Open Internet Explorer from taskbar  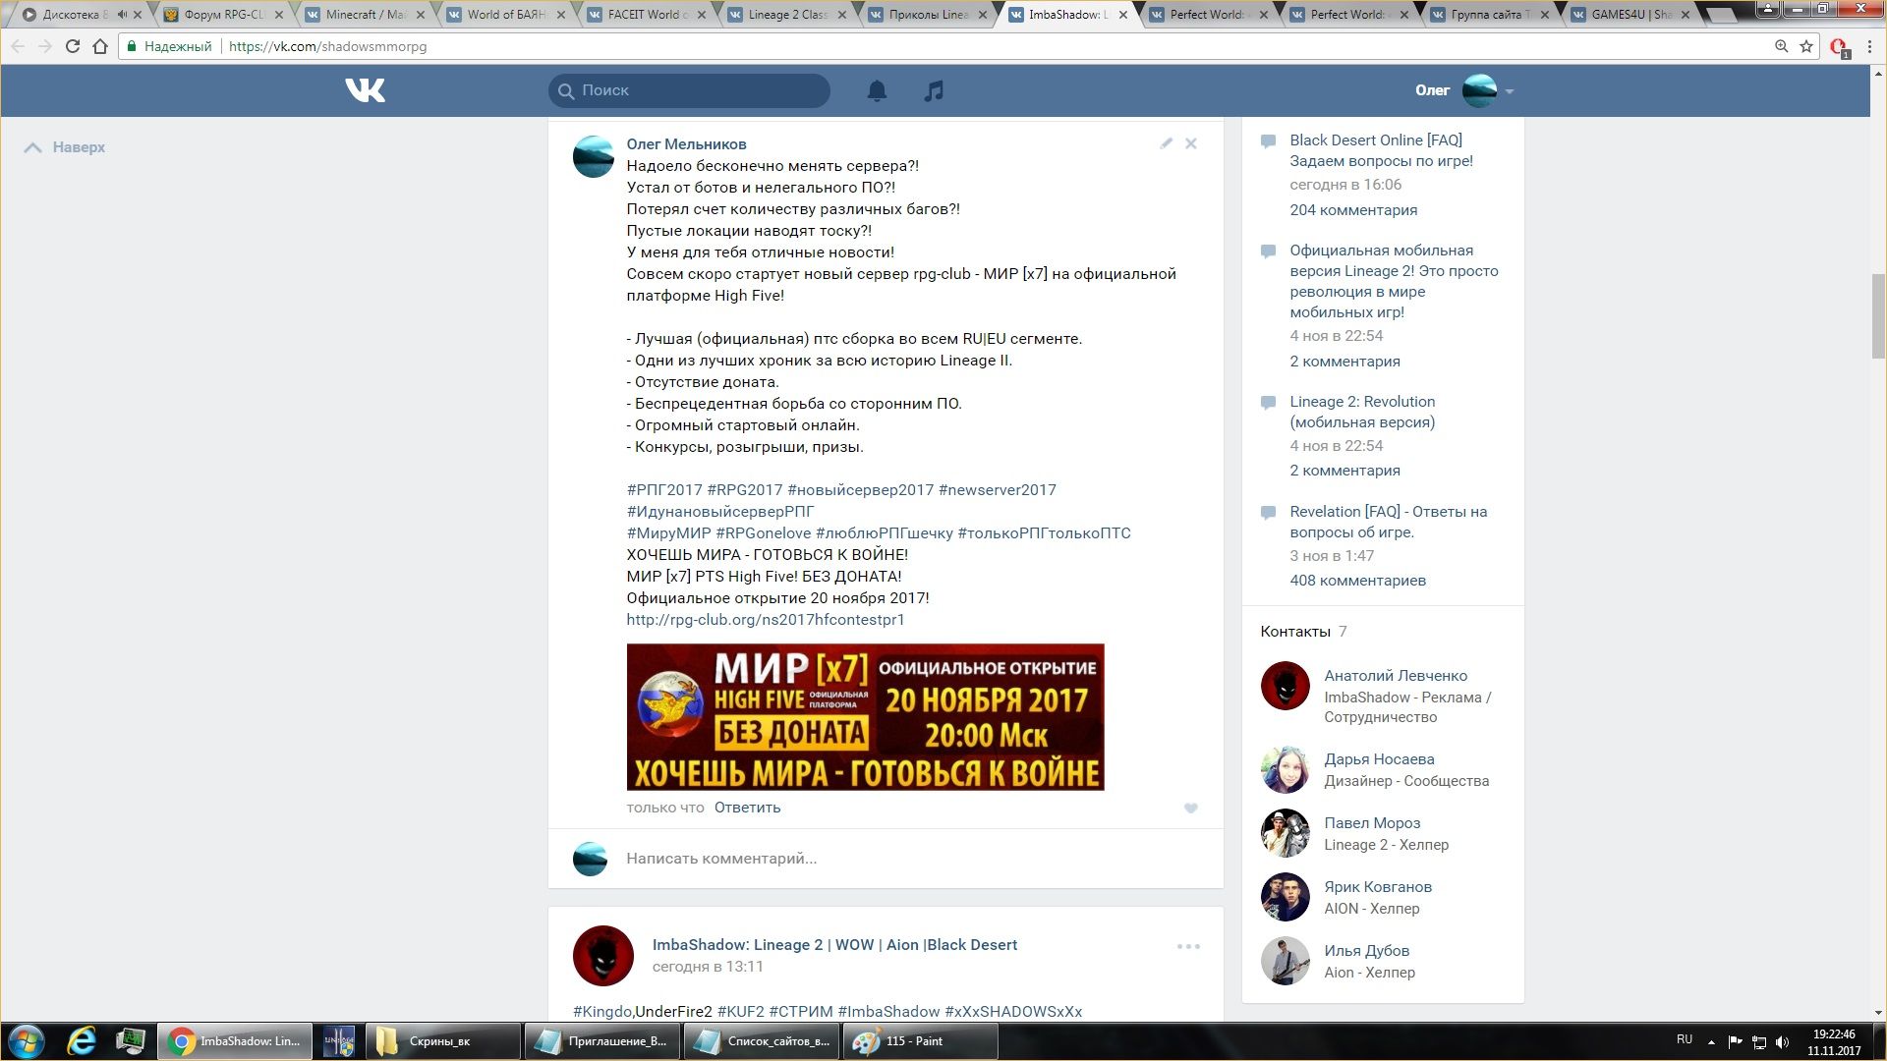click(x=82, y=1041)
